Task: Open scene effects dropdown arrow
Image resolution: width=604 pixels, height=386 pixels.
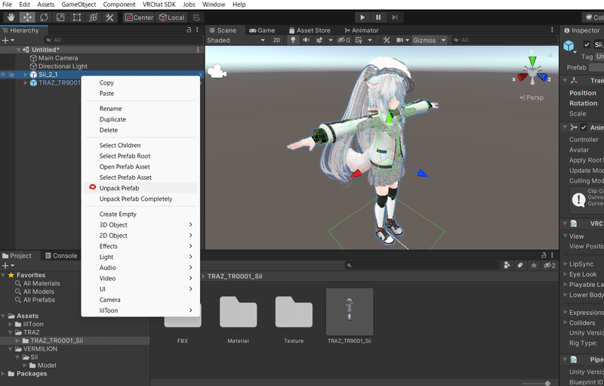Action: [331, 40]
